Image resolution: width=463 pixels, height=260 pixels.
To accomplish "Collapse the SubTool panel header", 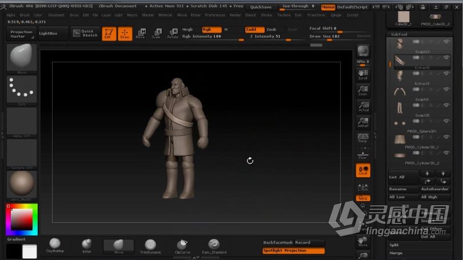I will 420,34.
